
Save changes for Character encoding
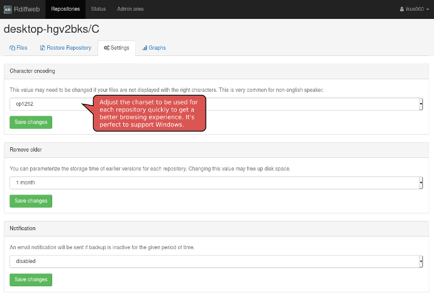(x=31, y=122)
